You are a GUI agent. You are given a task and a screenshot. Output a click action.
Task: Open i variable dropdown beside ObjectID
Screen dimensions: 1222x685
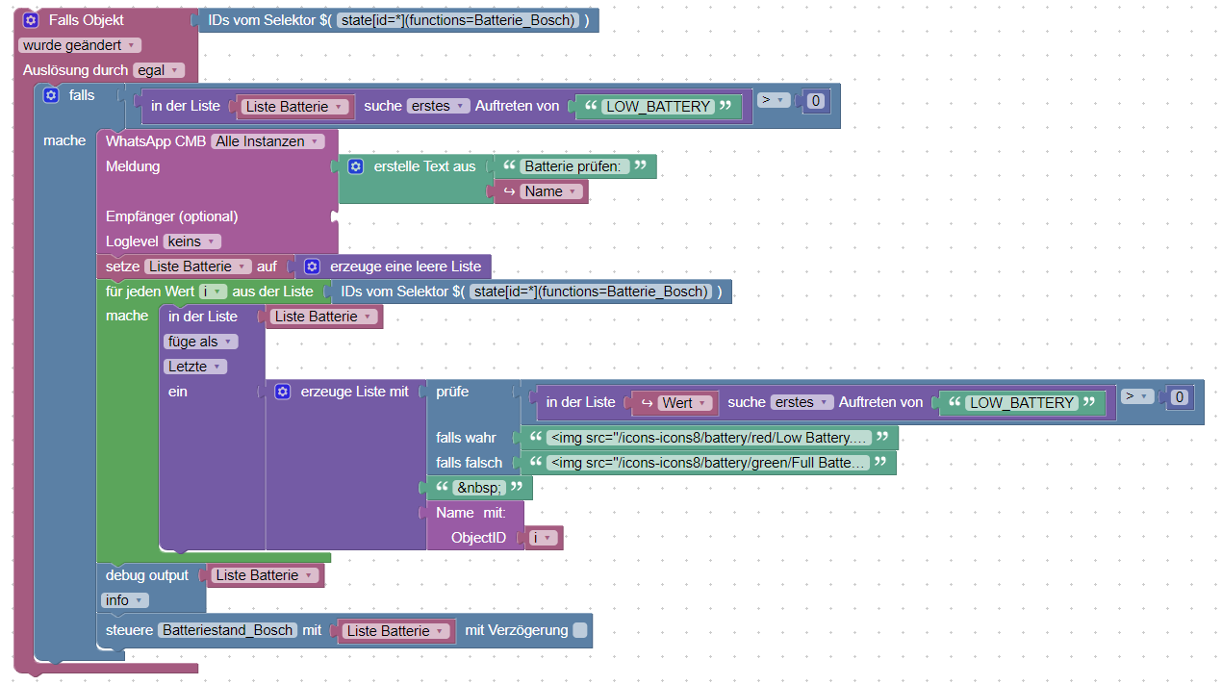pos(544,538)
